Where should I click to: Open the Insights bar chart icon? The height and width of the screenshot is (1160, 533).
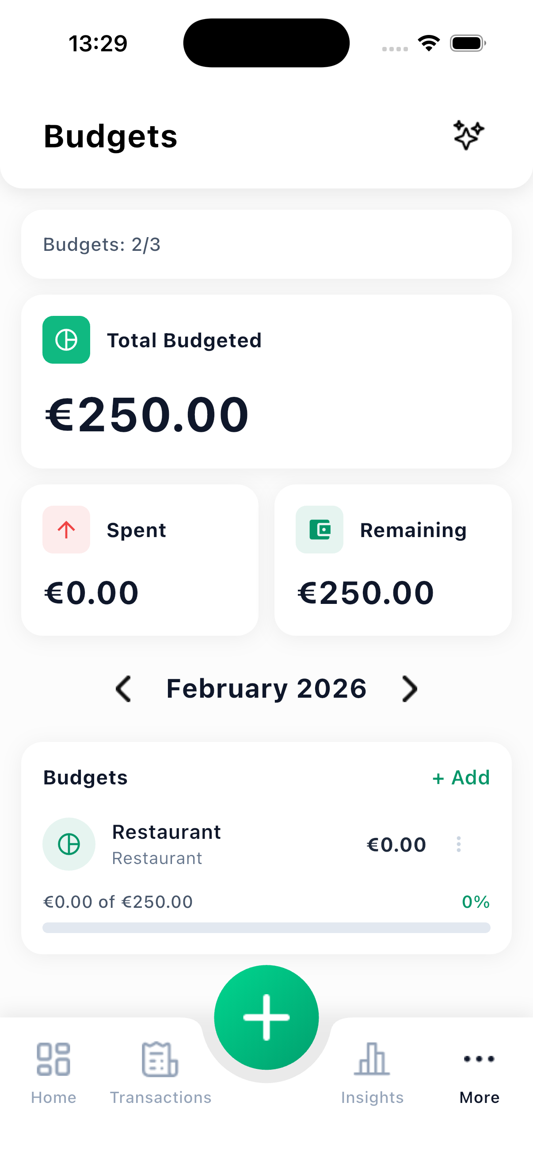(372, 1059)
